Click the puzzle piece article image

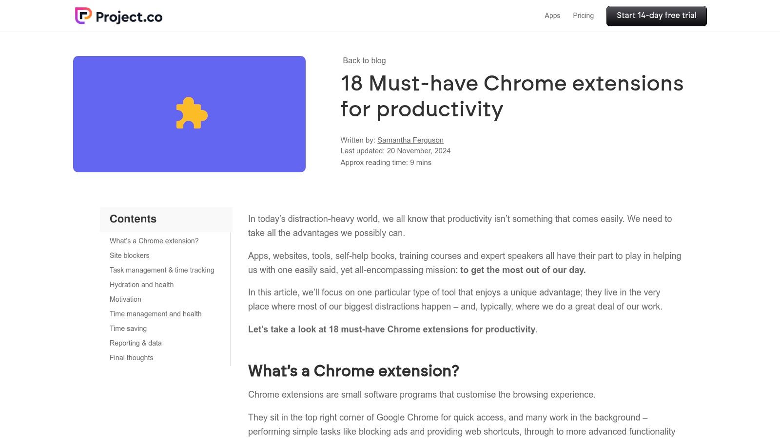click(x=189, y=114)
